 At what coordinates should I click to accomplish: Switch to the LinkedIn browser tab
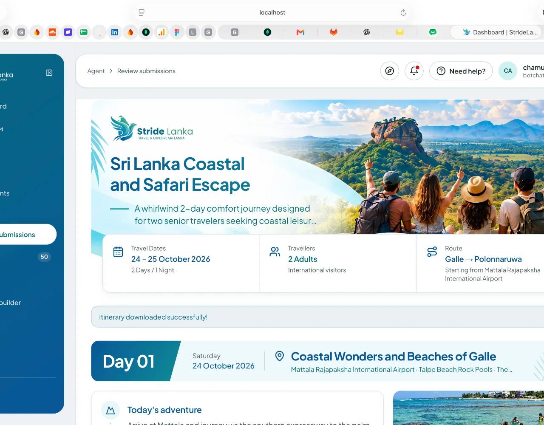coord(115,32)
